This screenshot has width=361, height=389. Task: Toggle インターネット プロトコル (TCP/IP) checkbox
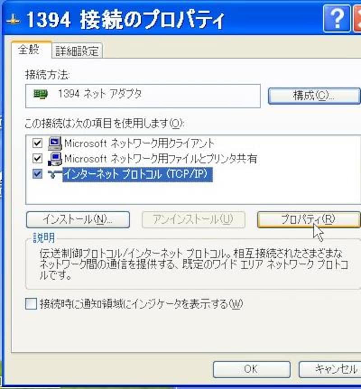click(37, 174)
